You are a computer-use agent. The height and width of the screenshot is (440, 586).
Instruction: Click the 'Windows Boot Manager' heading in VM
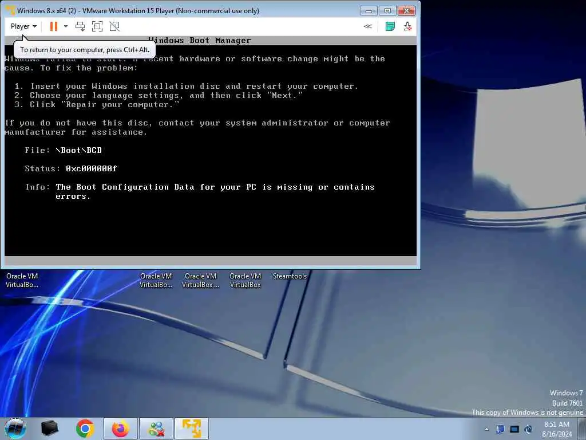point(200,41)
